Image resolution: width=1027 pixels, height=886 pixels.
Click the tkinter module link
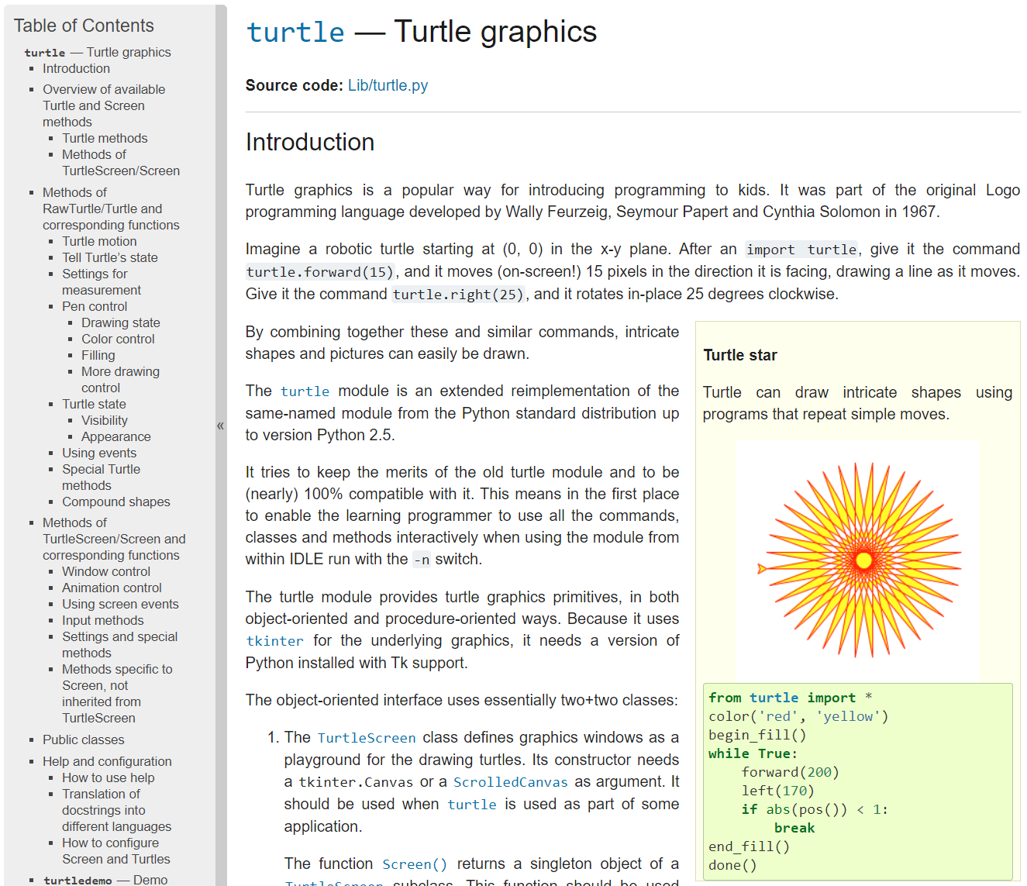pos(274,641)
